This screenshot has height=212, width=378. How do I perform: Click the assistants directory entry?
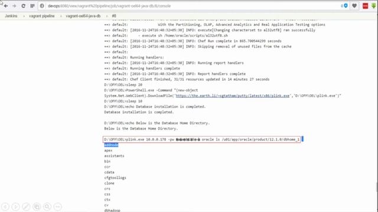[114, 156]
